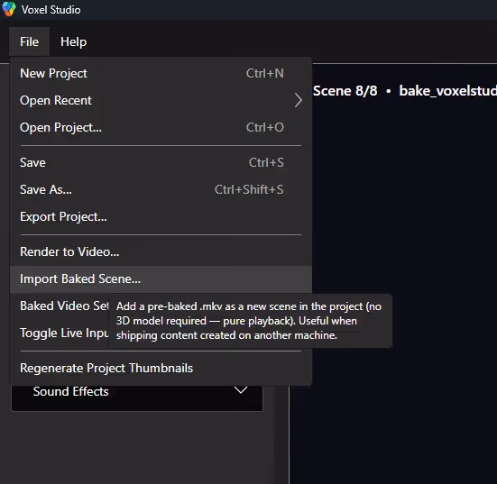Click Regenerate Project Thumbnails
Image resolution: width=497 pixels, height=484 pixels.
[x=161, y=368]
